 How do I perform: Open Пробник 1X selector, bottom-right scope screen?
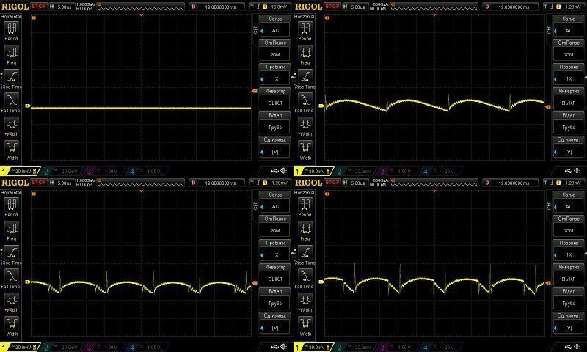coord(569,251)
